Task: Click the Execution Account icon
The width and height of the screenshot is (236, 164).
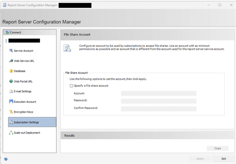Action: (11, 101)
